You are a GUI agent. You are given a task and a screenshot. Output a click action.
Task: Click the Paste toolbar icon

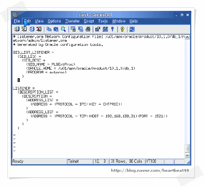tap(56, 29)
